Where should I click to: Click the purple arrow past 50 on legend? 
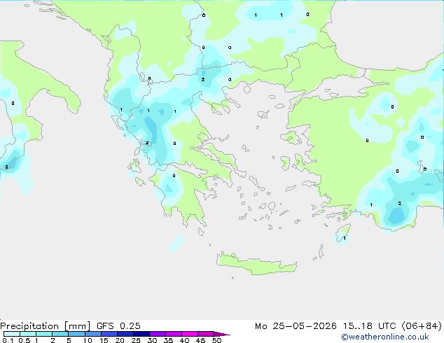click(222, 334)
